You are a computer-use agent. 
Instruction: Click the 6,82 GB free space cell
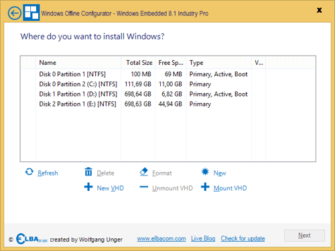pyautogui.click(x=172, y=94)
